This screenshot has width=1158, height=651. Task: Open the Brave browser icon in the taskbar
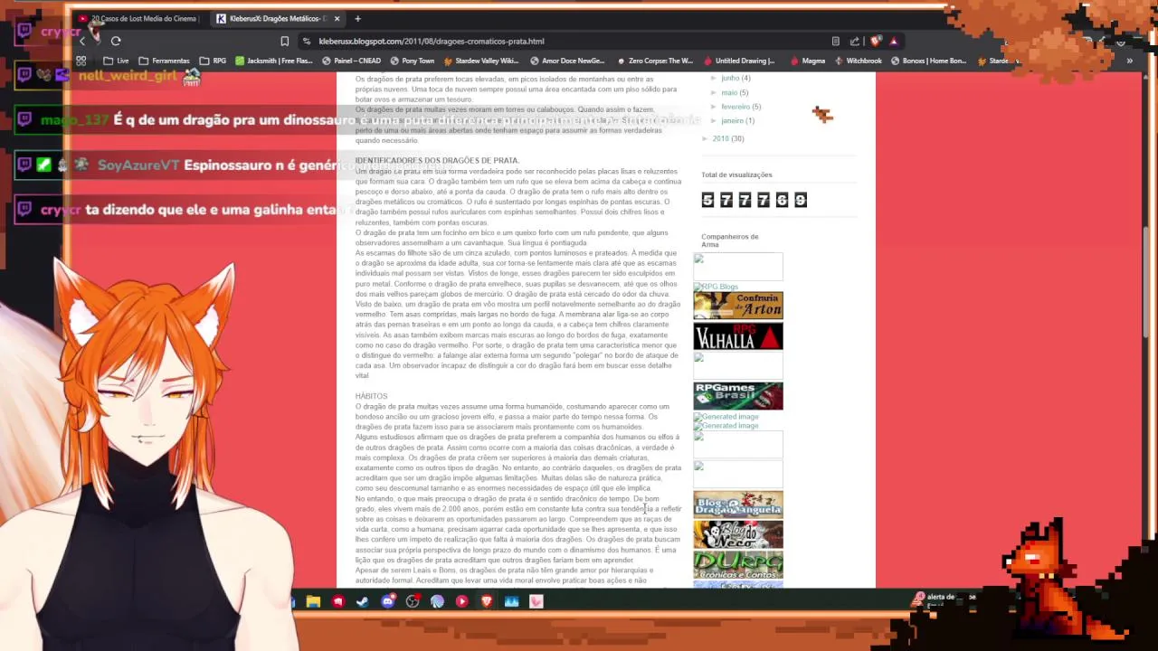click(487, 601)
